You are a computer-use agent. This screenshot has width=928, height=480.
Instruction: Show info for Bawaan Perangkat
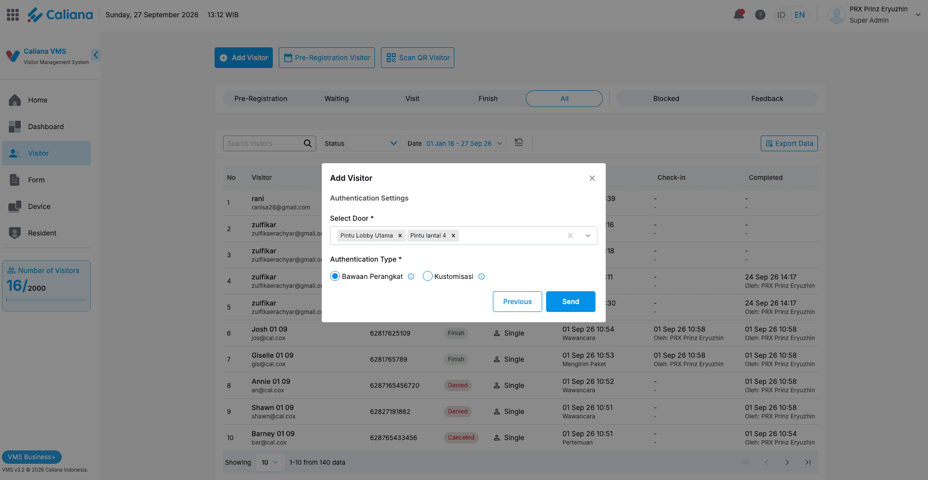click(411, 276)
